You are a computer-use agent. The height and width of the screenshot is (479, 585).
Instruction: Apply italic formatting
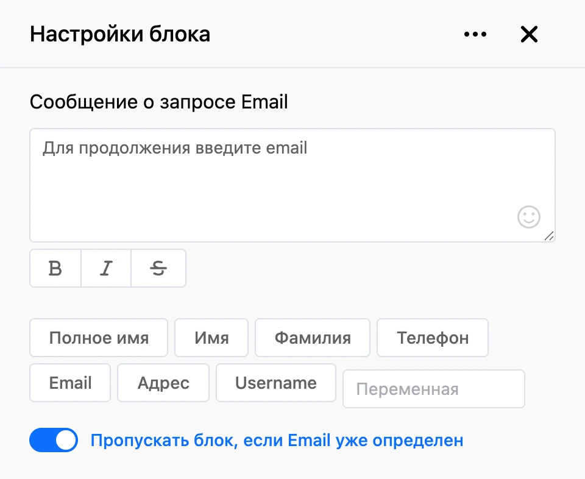106,268
